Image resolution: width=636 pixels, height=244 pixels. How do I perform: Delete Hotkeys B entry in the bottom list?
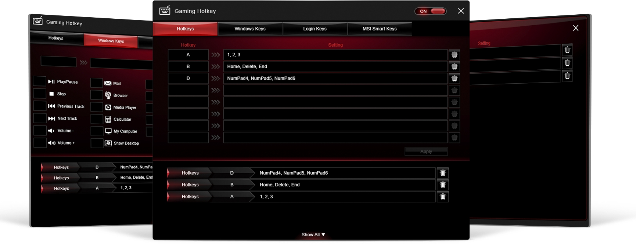(442, 185)
